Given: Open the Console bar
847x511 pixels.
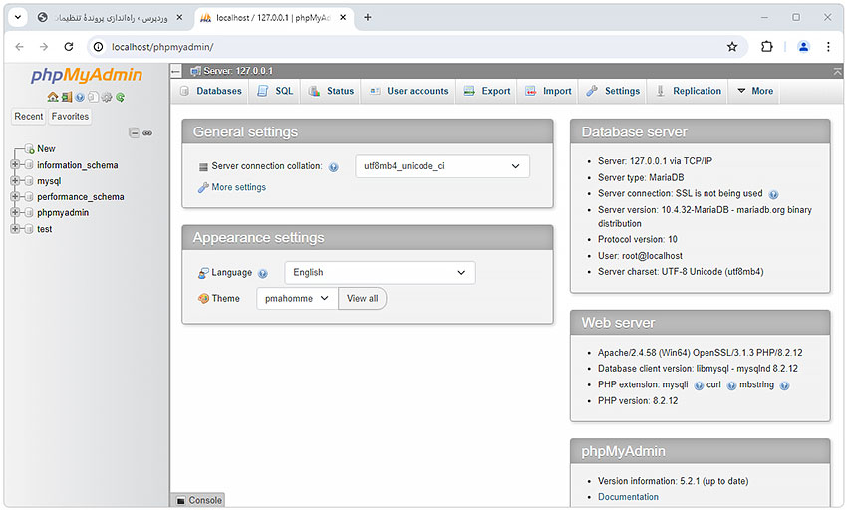Looking at the screenshot, I should click(198, 501).
